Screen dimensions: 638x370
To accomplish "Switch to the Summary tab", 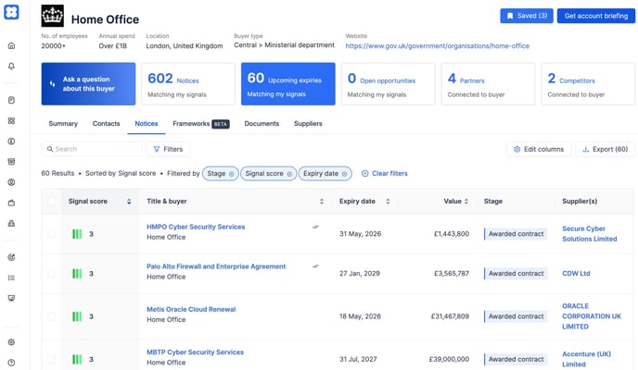I will tap(63, 124).
